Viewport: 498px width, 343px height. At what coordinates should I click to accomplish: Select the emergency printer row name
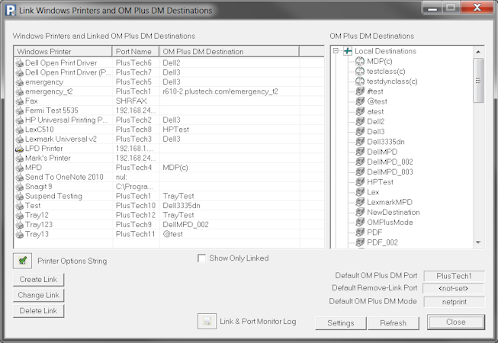click(44, 82)
